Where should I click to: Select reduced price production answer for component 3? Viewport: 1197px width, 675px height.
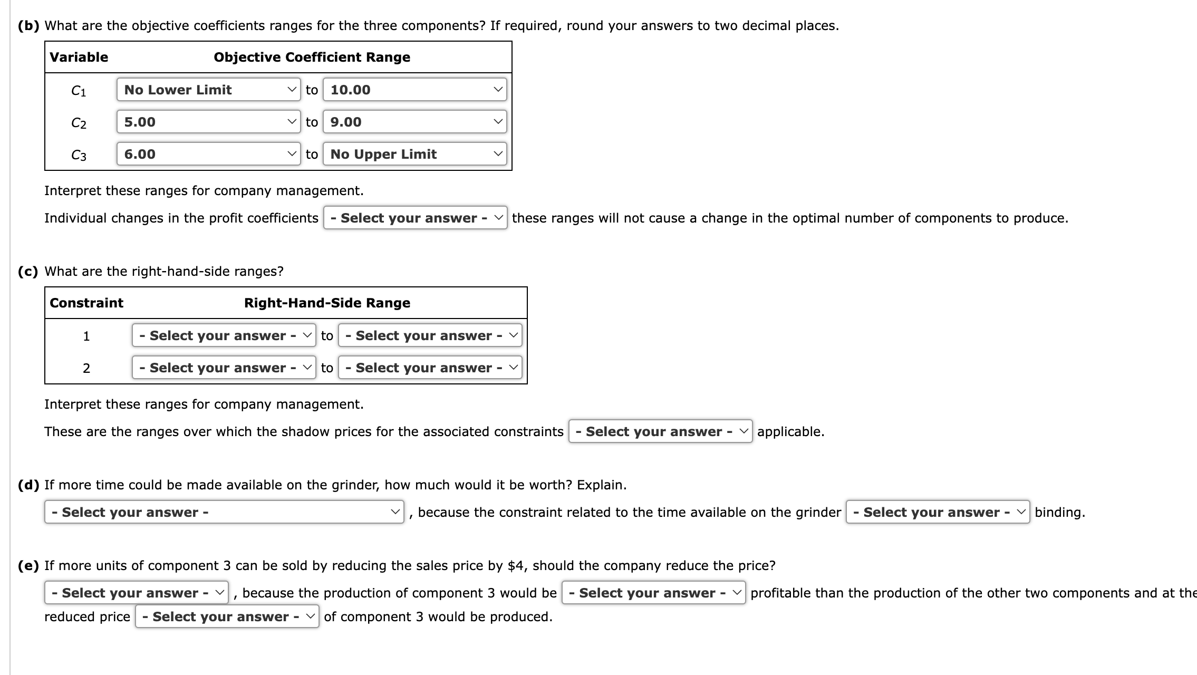pyautogui.click(x=227, y=616)
